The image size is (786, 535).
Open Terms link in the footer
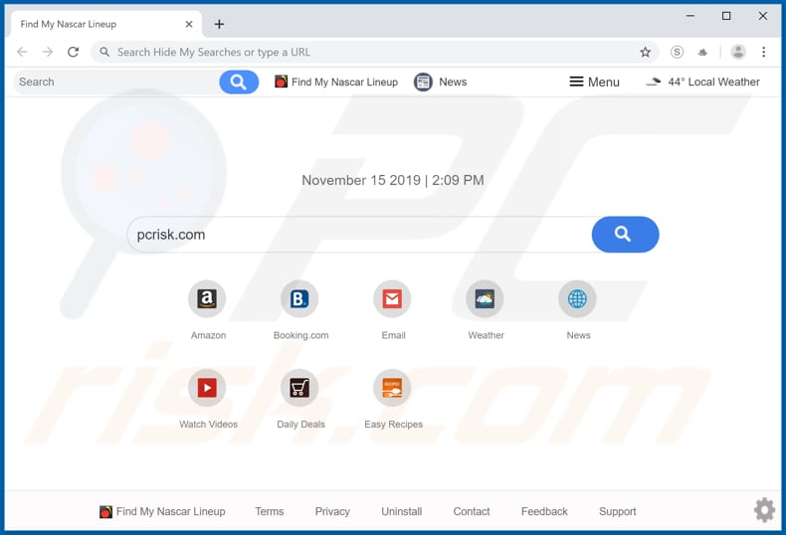point(270,511)
